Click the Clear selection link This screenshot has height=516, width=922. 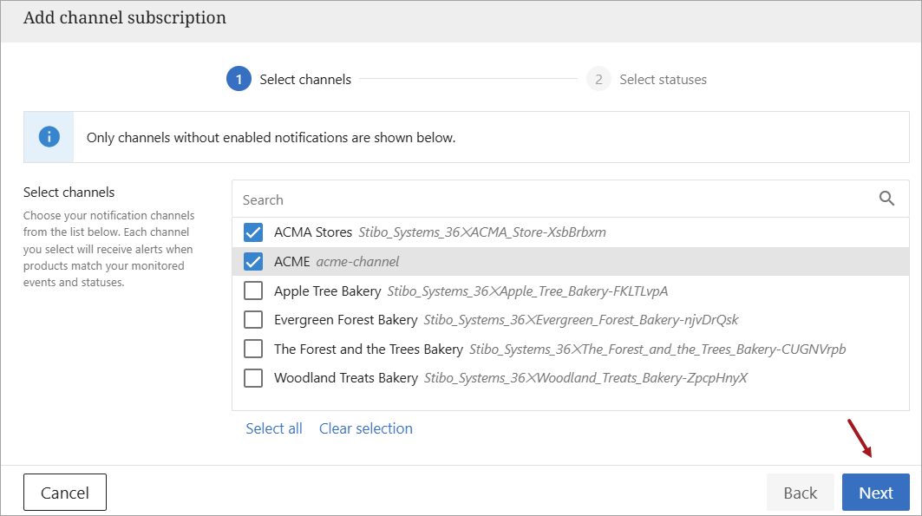pos(366,428)
